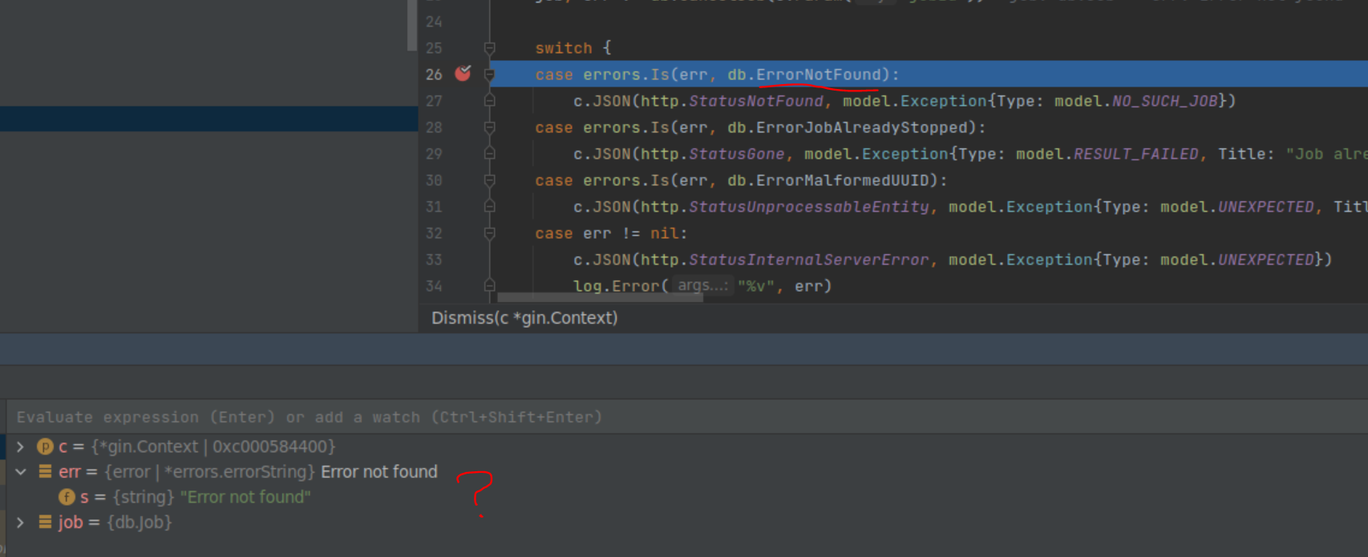Click the fold marker on line 27

click(489, 101)
